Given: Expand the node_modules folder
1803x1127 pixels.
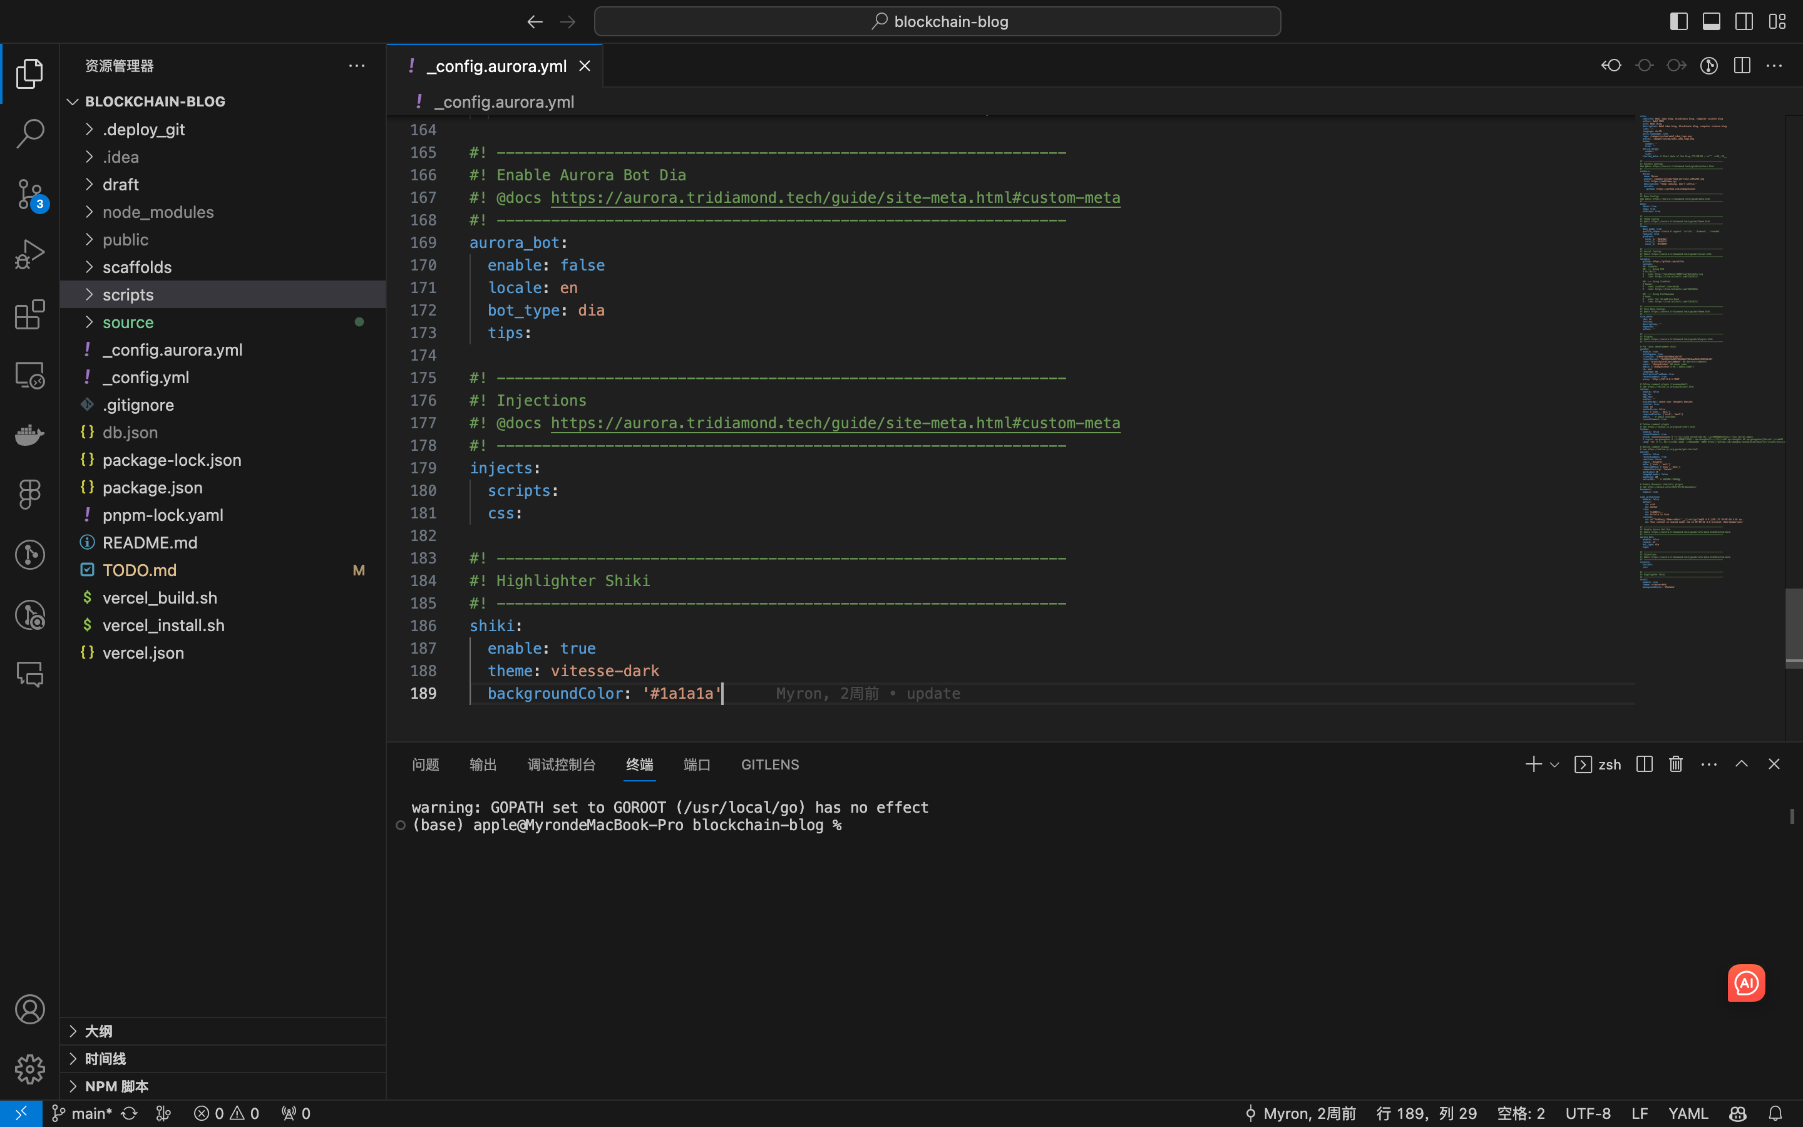Looking at the screenshot, I should tap(157, 212).
